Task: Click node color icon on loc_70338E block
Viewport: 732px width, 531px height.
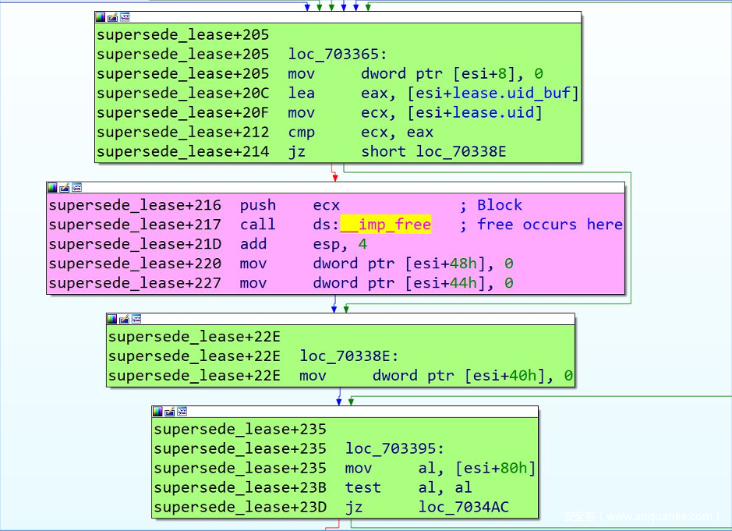Action: click(x=112, y=319)
